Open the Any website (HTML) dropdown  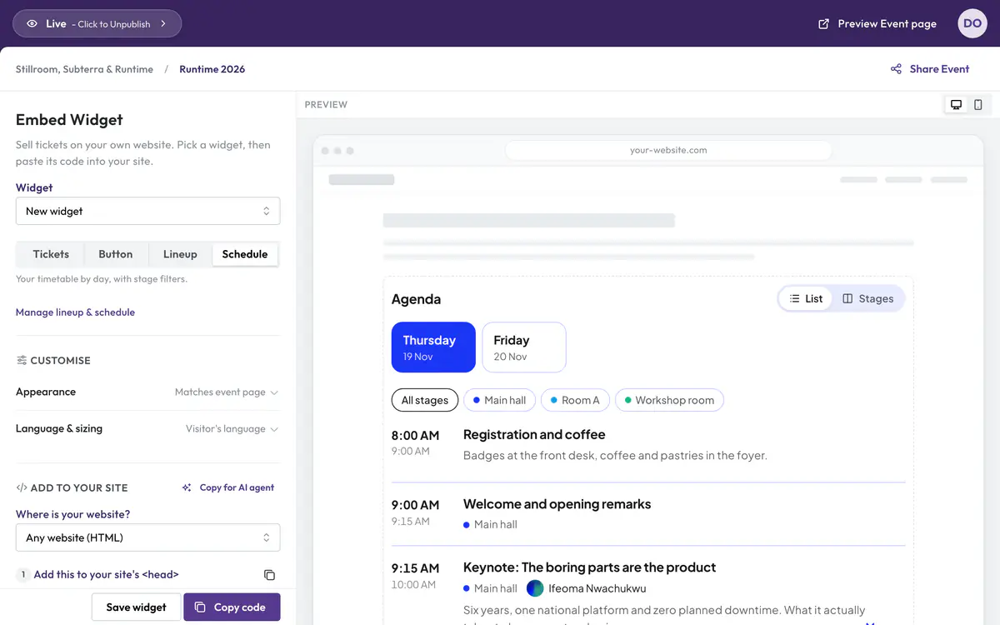147,537
